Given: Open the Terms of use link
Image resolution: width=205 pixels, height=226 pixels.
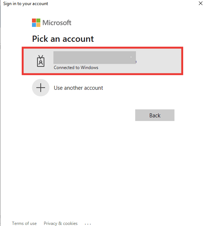Looking at the screenshot, I should point(24,223).
